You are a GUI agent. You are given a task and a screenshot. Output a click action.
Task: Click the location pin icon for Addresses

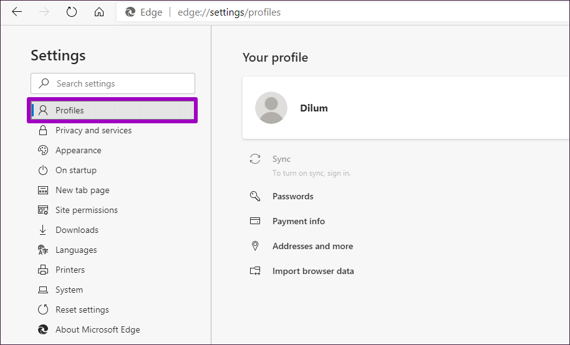pyautogui.click(x=255, y=246)
